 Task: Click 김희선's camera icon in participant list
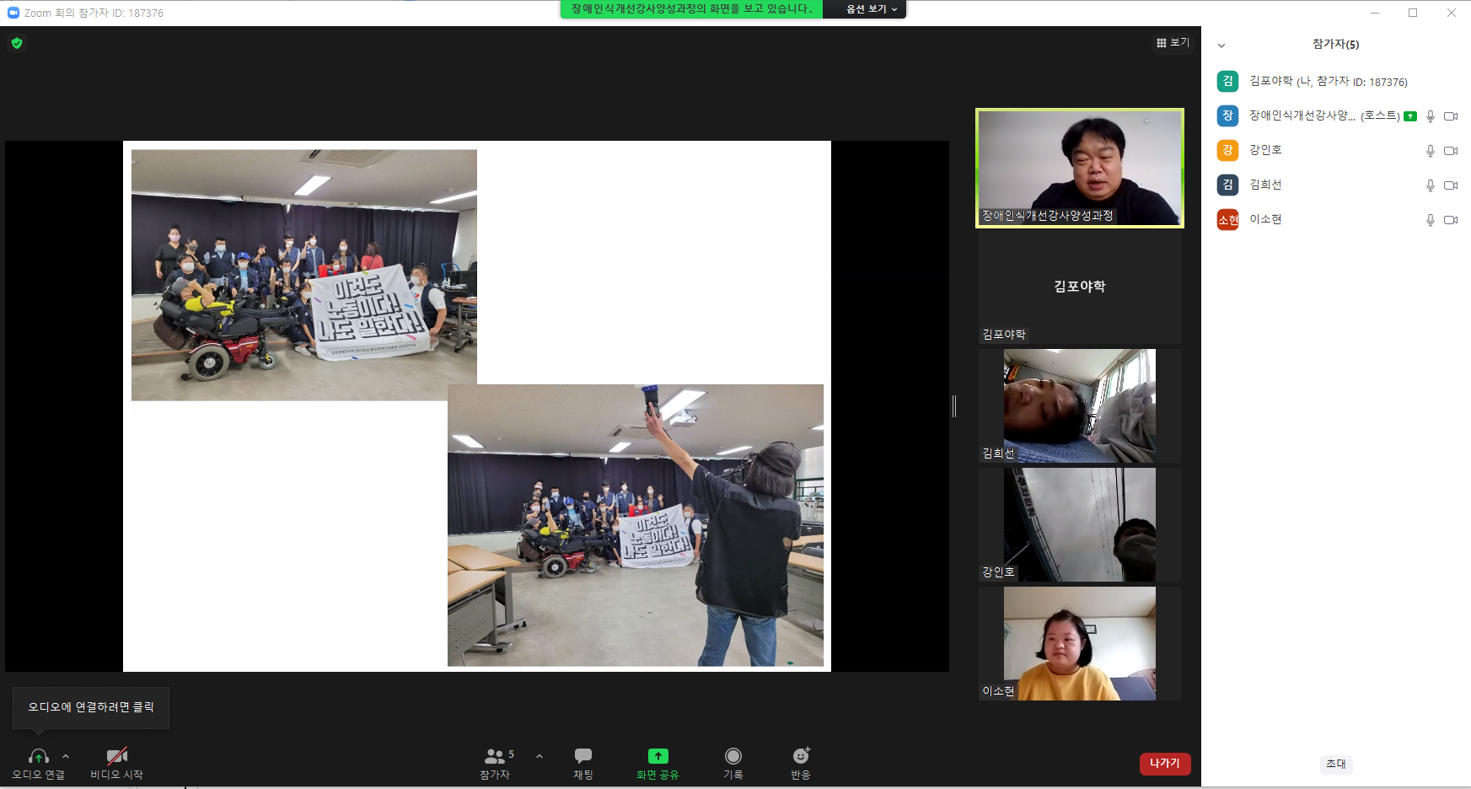1451,185
